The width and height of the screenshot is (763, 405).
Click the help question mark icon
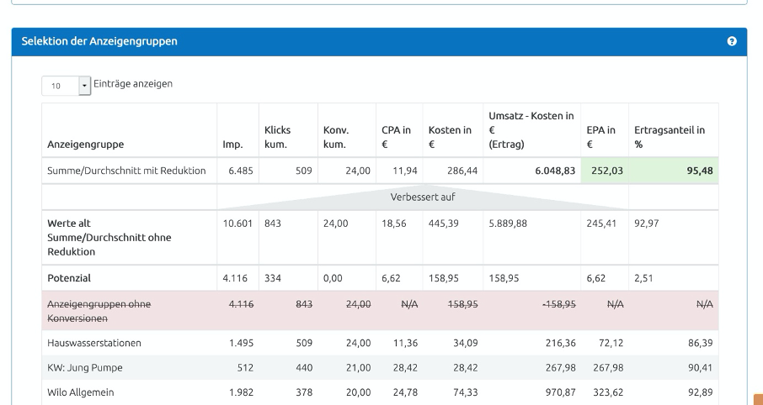tap(733, 42)
